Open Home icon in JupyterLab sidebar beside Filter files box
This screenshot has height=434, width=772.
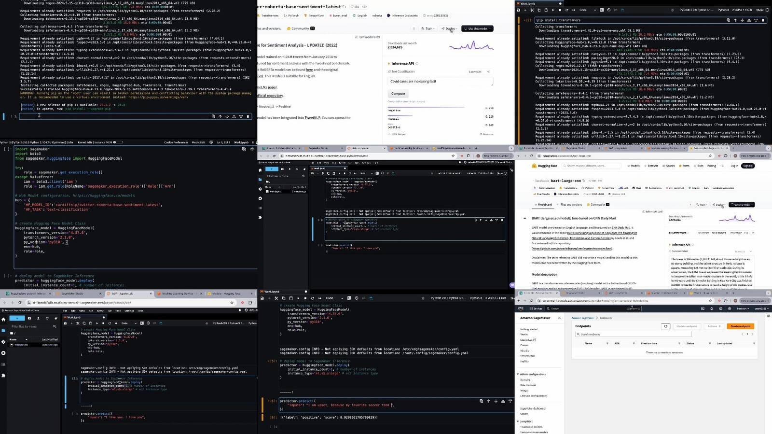(3, 320)
